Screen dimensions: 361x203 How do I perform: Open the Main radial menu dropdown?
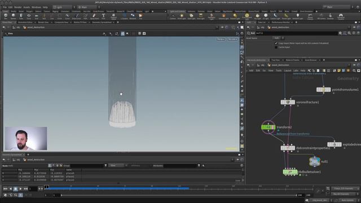pyautogui.click(x=88, y=7)
